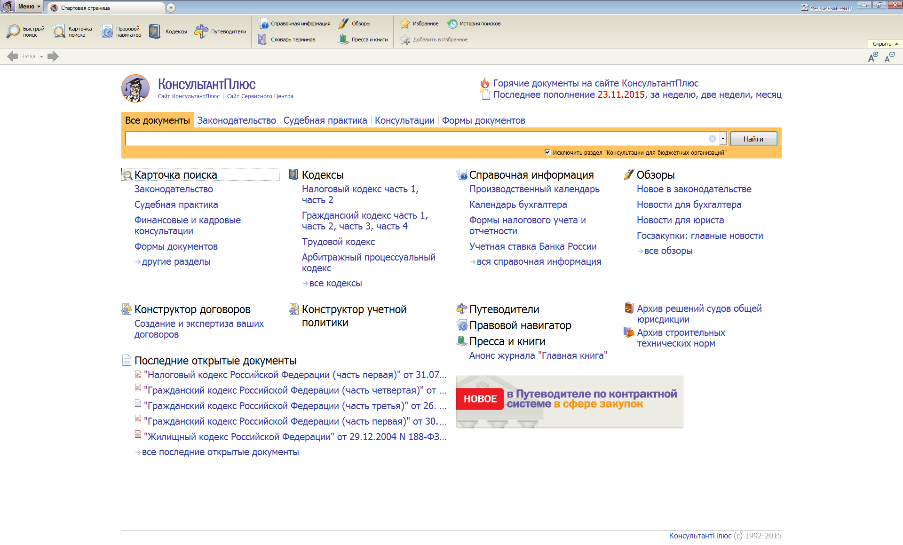Open the tab list dropdown button
This screenshot has width=903, height=545.
[171, 8]
